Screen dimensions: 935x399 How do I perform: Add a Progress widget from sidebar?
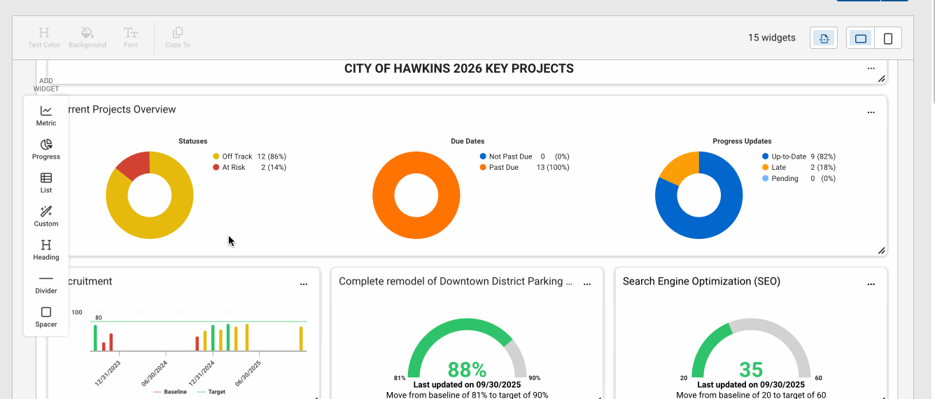coord(46,150)
